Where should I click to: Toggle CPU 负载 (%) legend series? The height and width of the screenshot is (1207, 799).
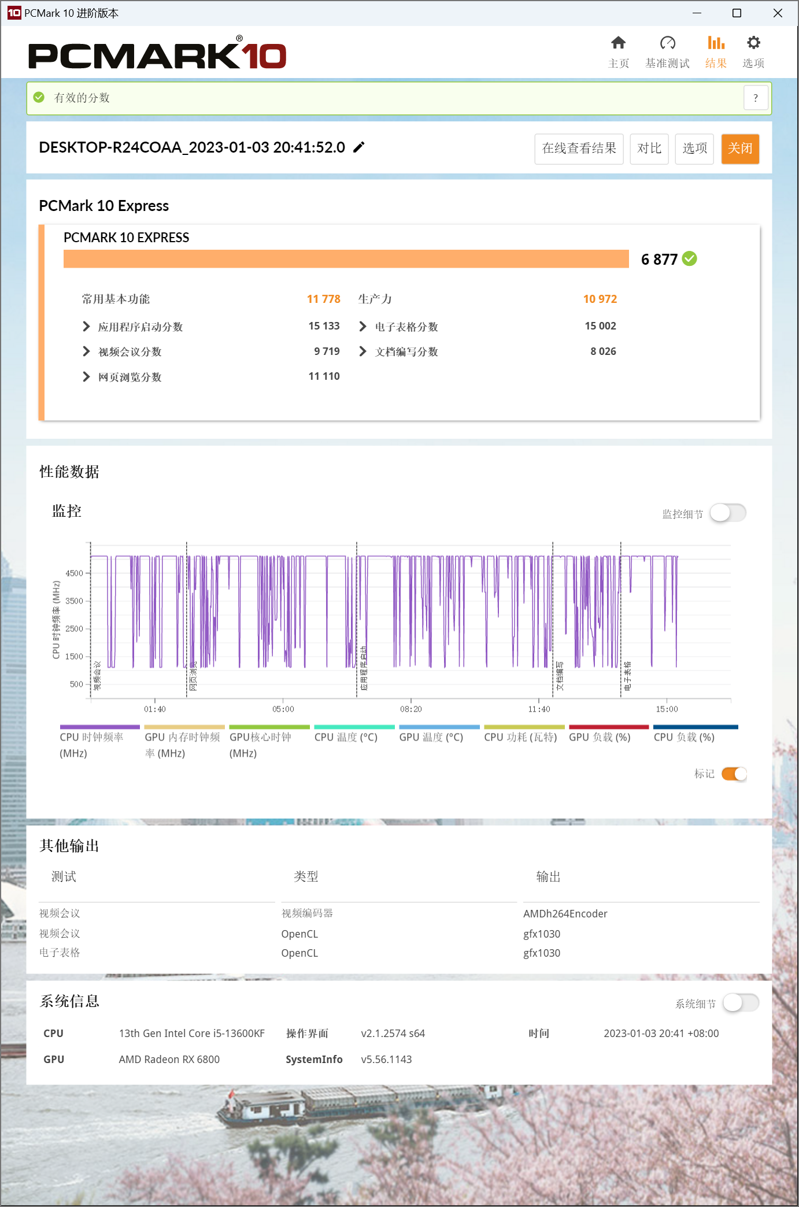[696, 735]
